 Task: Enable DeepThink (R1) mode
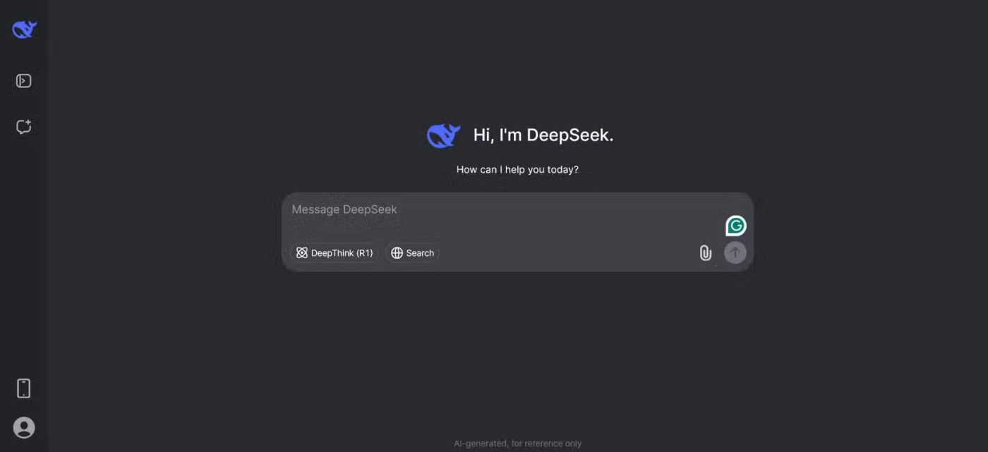(335, 253)
